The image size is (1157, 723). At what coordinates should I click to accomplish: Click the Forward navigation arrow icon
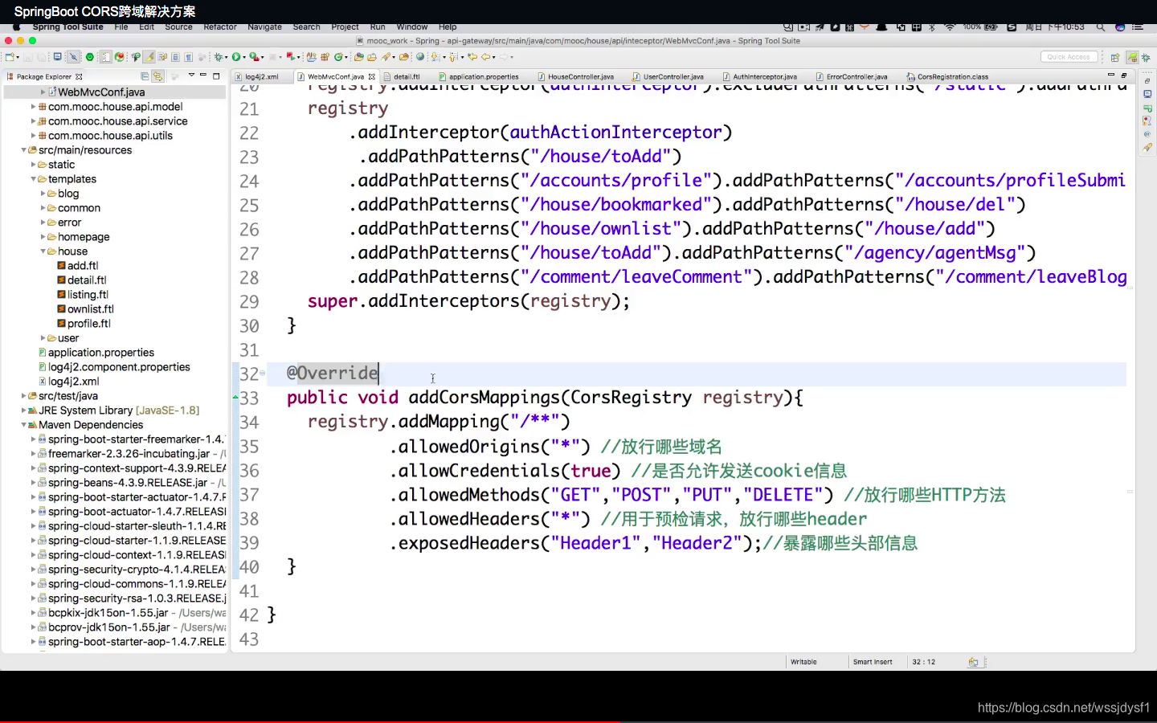click(x=504, y=57)
